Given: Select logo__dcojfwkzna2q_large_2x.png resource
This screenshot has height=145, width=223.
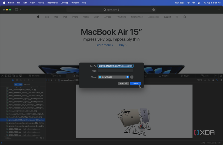Looking at the screenshot, I should (x=23, y=111).
